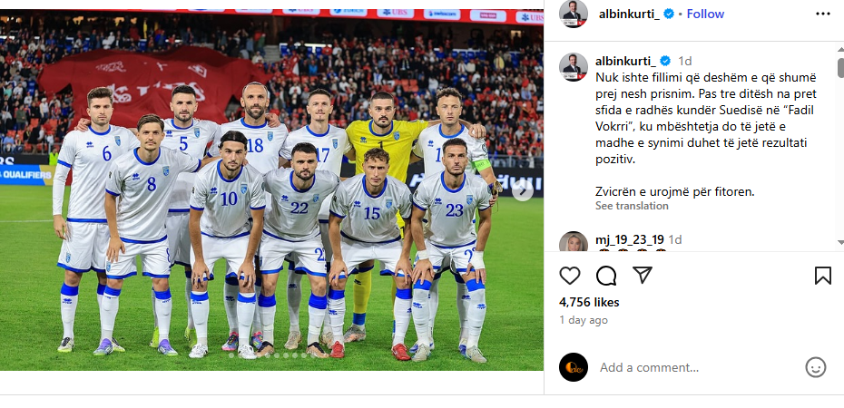
Task: Share the post via paper plane icon
Action: 643,276
